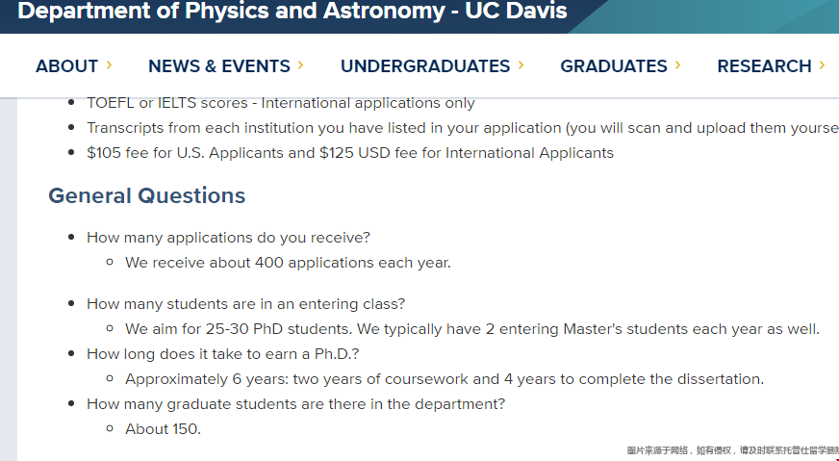Open the GRADUATES menu
The height and width of the screenshot is (461, 839).
click(x=614, y=65)
